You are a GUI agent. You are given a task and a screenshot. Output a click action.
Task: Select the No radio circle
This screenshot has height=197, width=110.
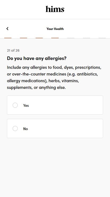[15, 128]
